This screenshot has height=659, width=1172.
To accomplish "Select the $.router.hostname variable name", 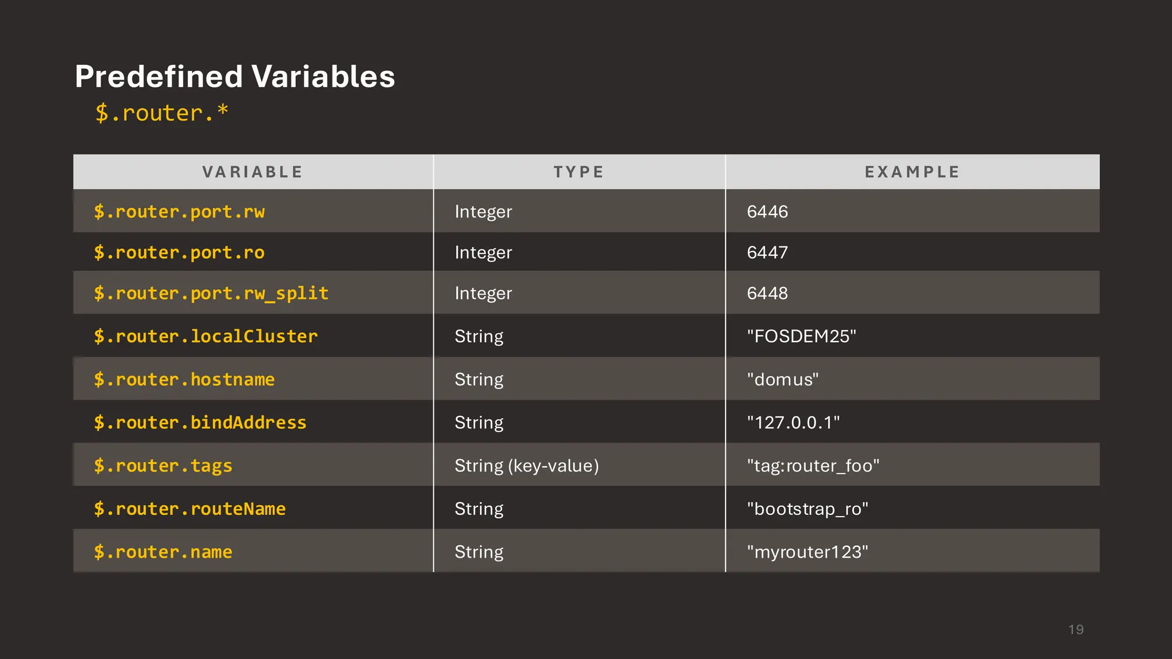I will tap(184, 379).
